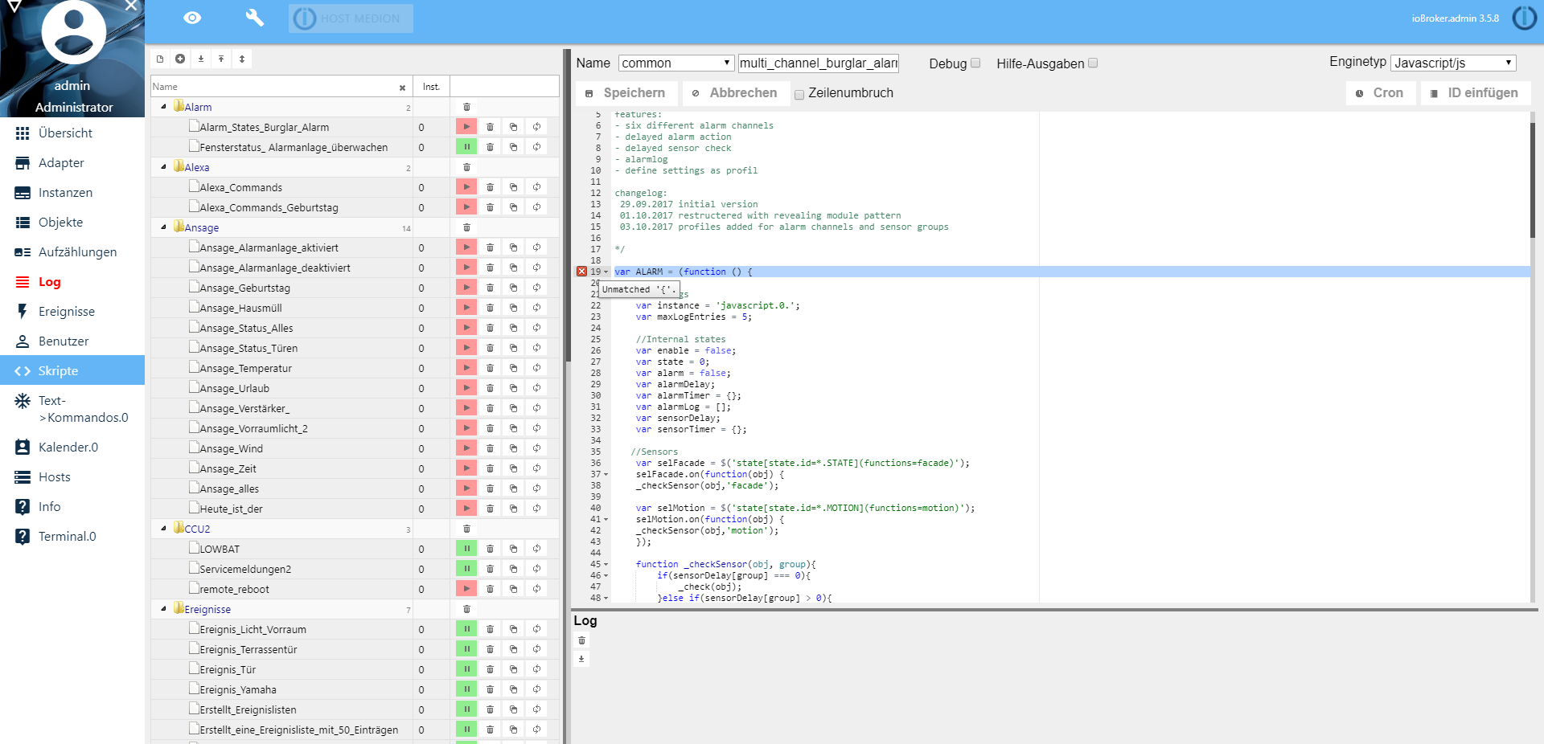Open the Enginetyp Javascript/js dropdown
Viewport: 1544px width, 744px height.
coord(1453,63)
